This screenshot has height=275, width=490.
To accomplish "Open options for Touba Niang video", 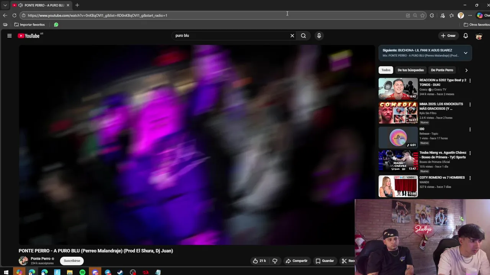I will tap(470, 153).
